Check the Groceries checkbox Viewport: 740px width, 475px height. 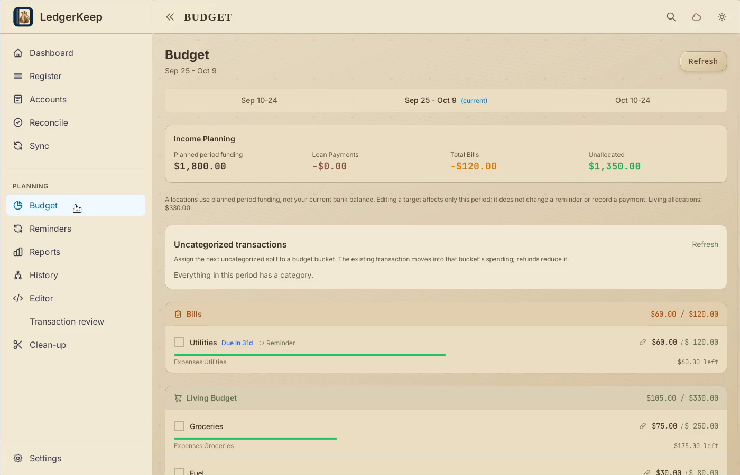179,426
